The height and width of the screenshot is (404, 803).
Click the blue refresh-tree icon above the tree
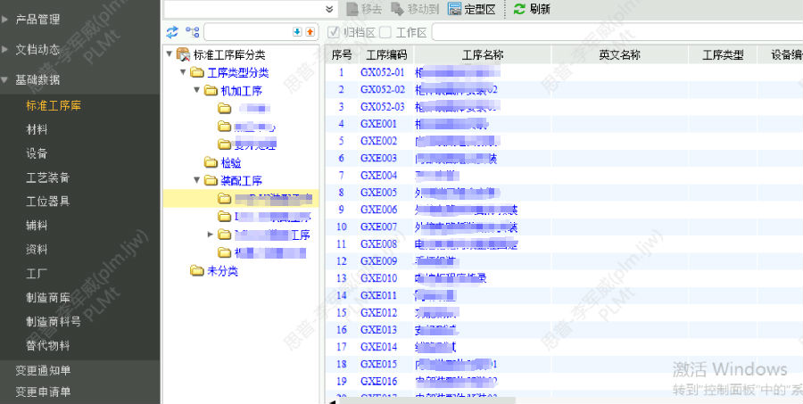tap(172, 32)
